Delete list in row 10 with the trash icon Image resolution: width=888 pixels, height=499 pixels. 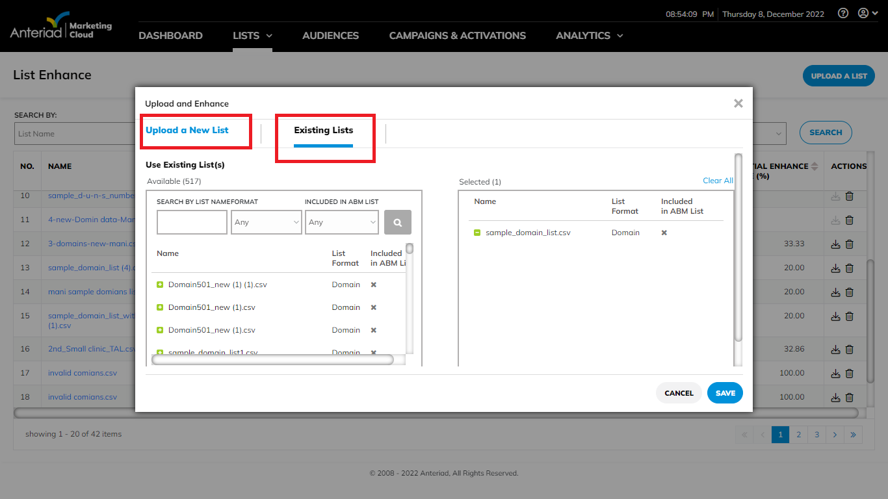click(849, 196)
